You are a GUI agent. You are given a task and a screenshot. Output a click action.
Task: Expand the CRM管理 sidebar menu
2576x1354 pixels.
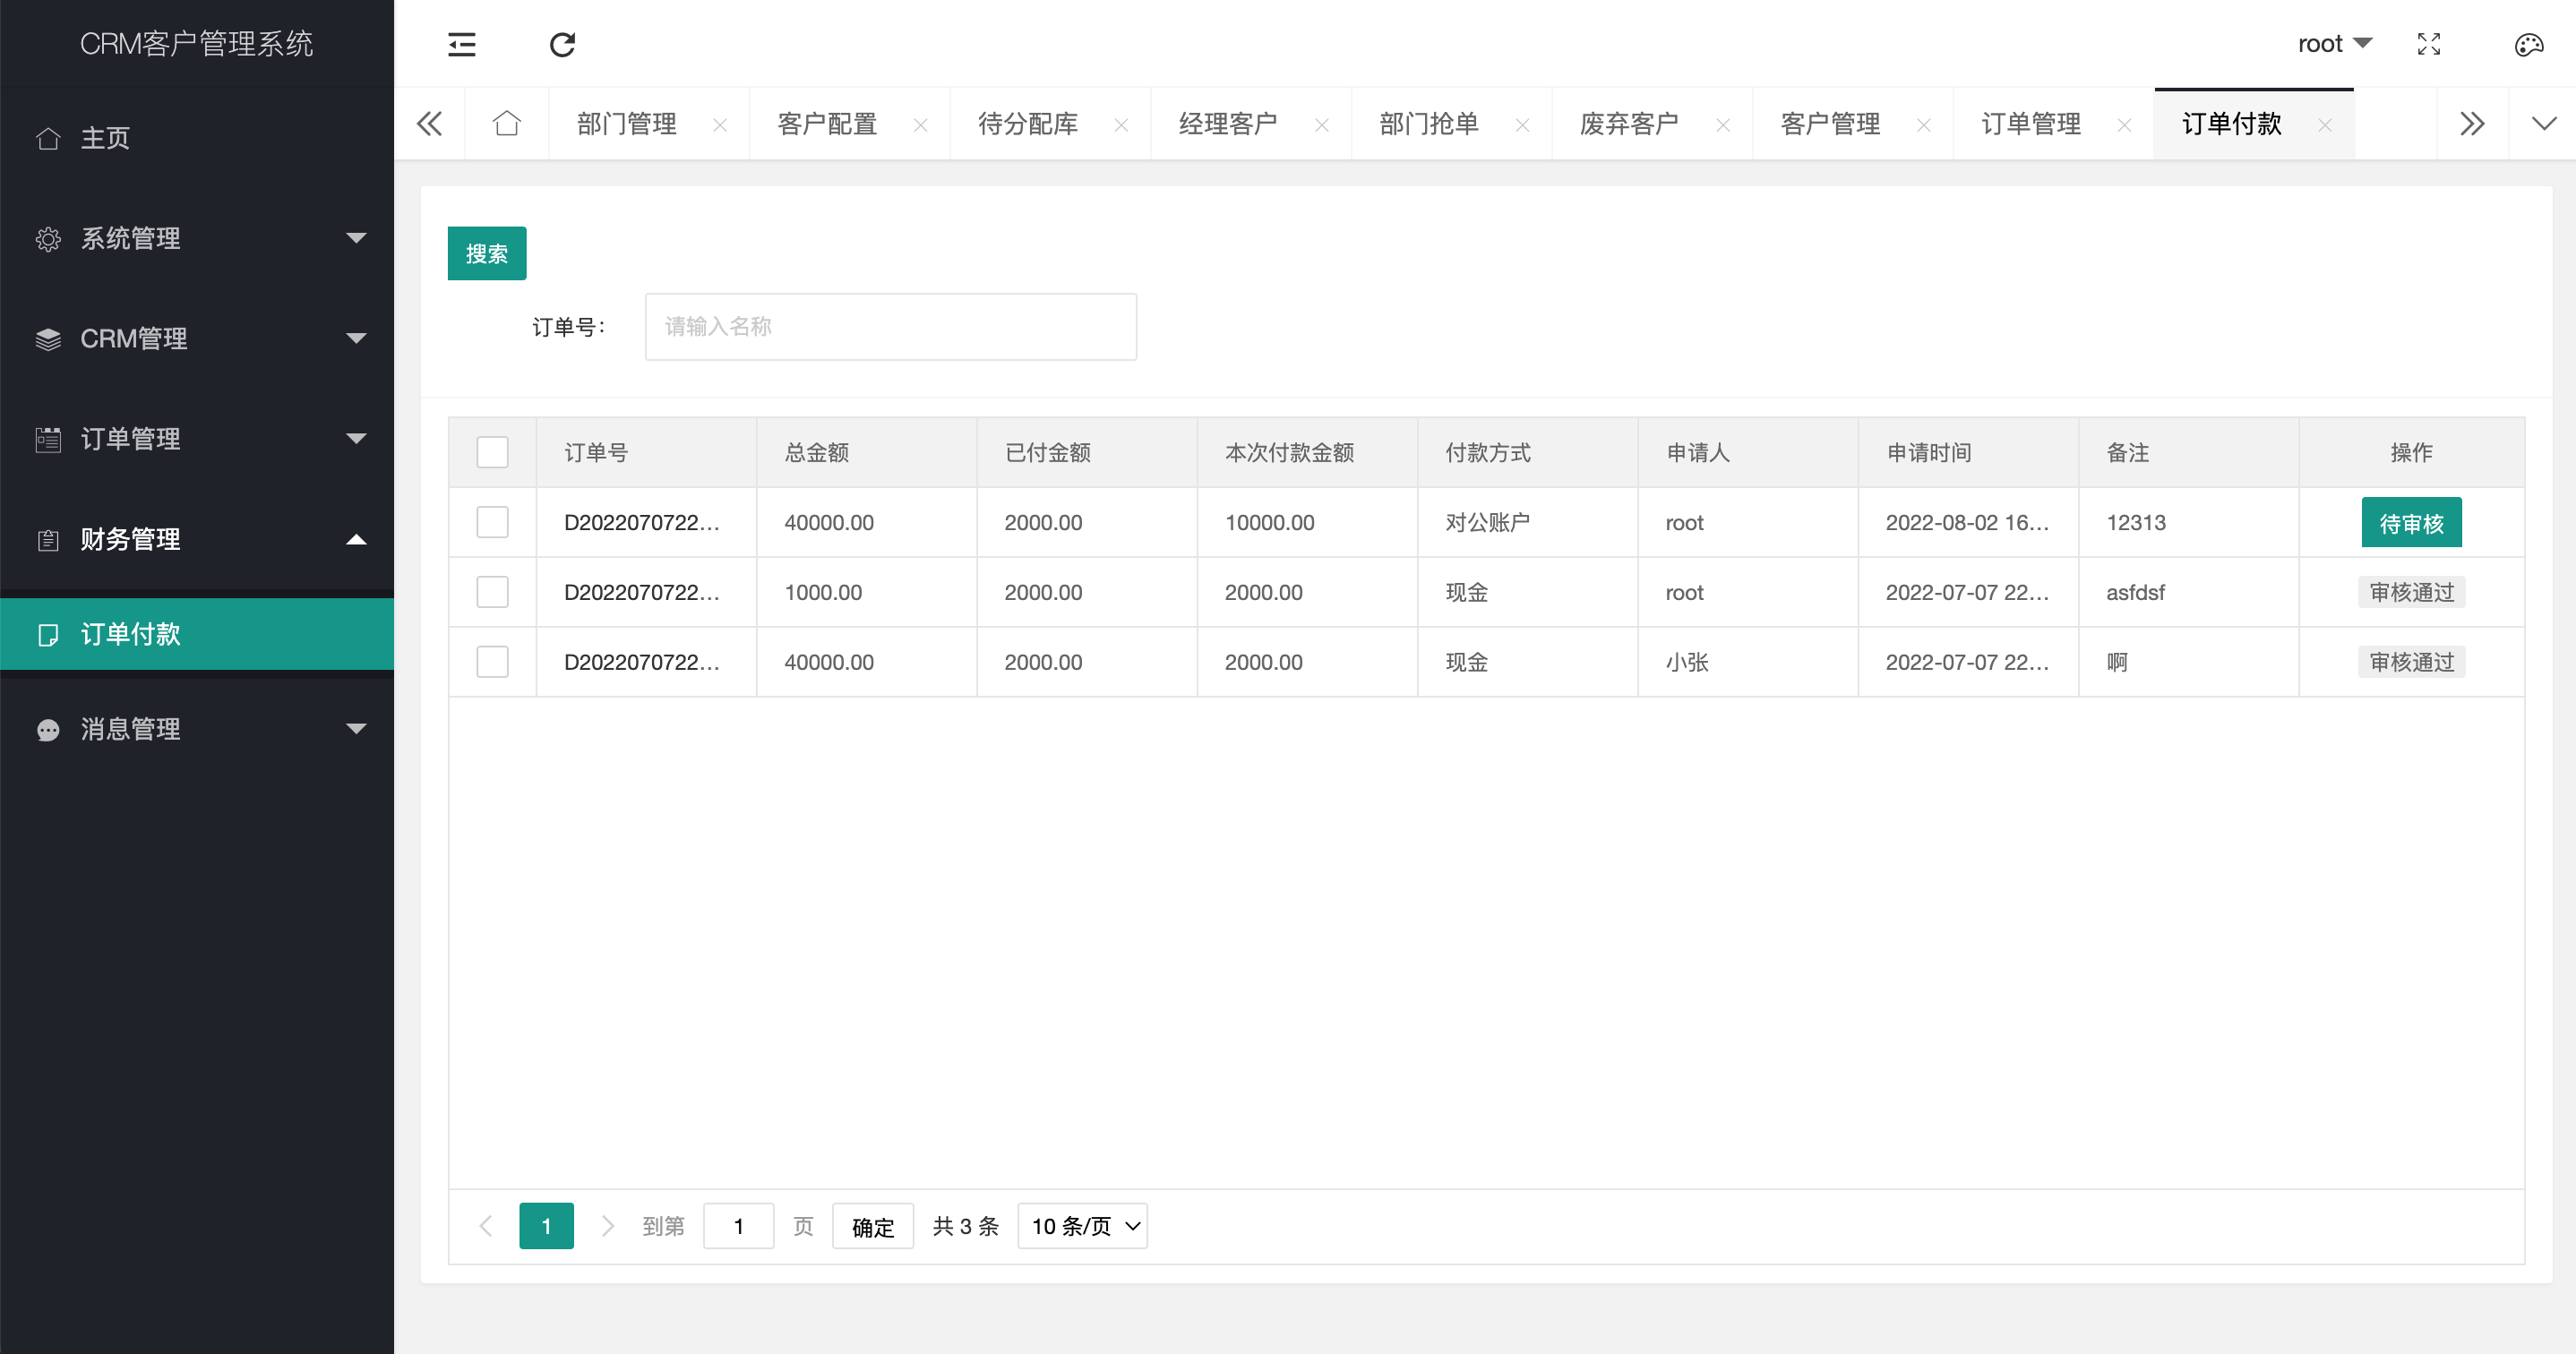tap(197, 338)
